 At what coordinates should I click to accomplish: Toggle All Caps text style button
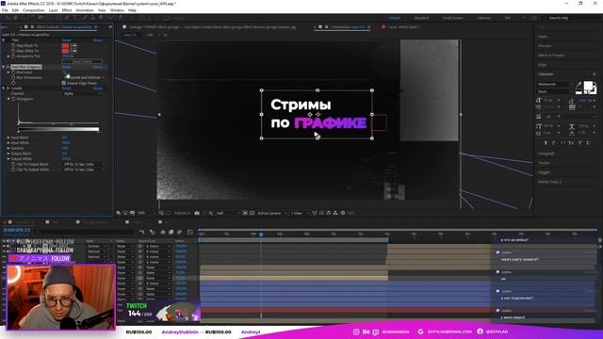click(562, 143)
